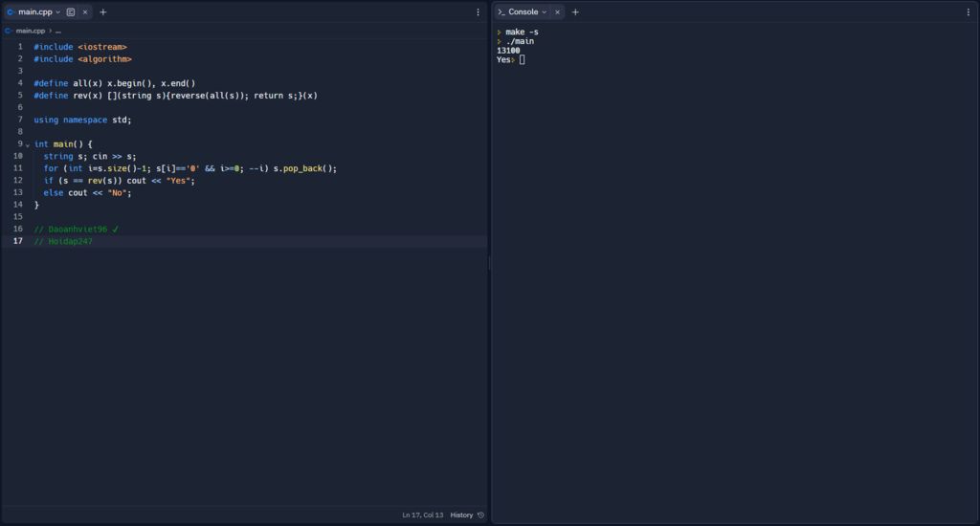The height and width of the screenshot is (526, 980).
Task: Close the main.cpp editor tab
Action: [85, 12]
